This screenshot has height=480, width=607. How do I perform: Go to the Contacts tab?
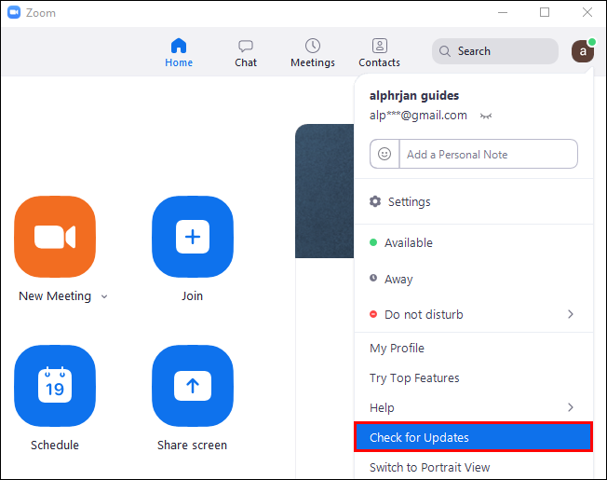(x=379, y=53)
